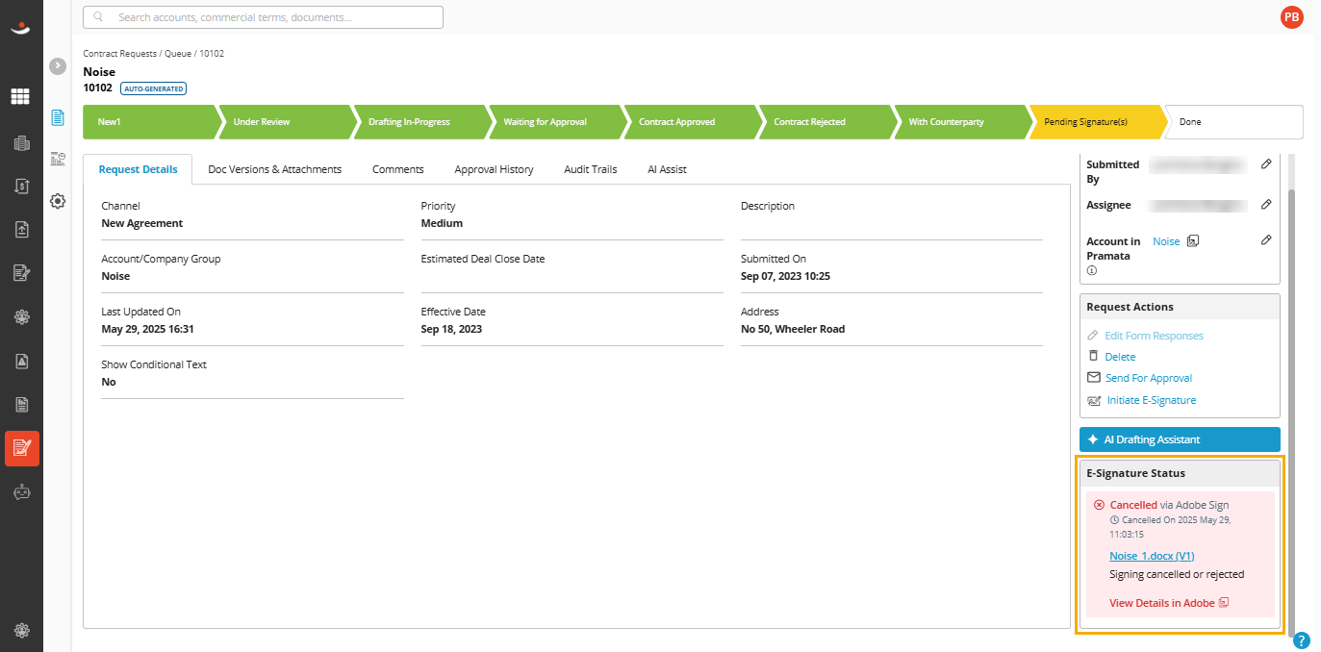Click the Account in Pramata info icon
1321x652 pixels.
pyautogui.click(x=1092, y=271)
